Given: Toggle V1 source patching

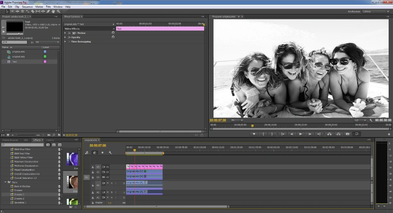Looking at the screenshot, I should 86,177.
